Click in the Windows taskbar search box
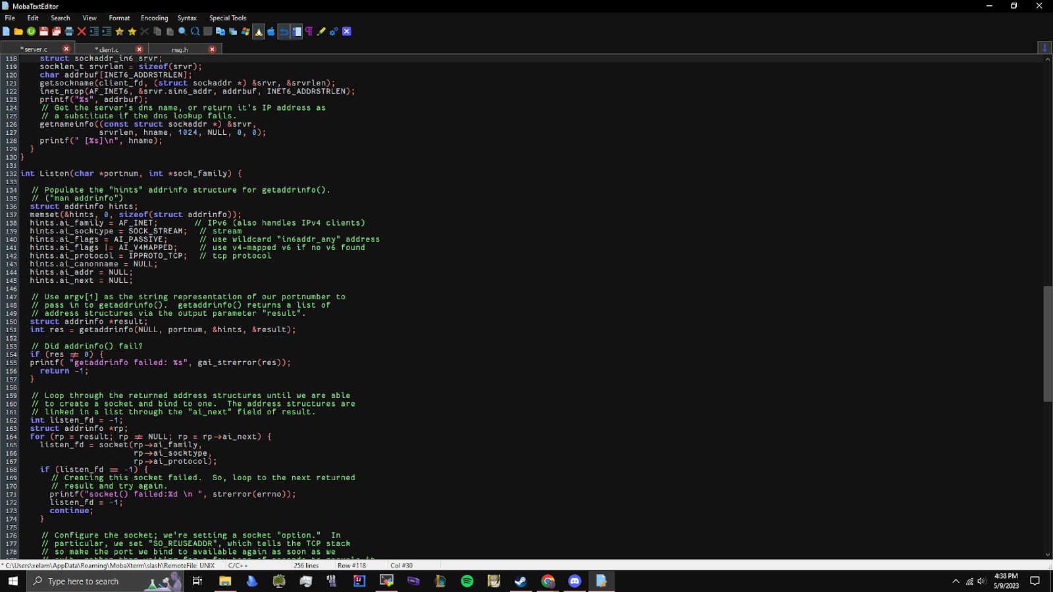The height and width of the screenshot is (592, 1053). tap(105, 581)
